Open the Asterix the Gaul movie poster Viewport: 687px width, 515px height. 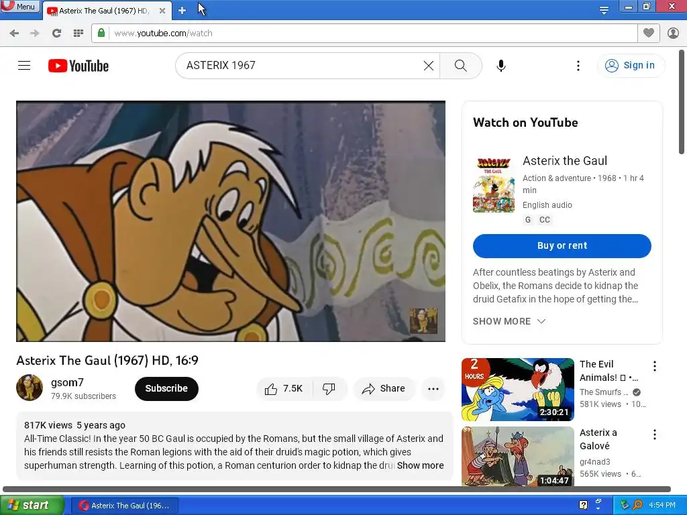(x=493, y=185)
